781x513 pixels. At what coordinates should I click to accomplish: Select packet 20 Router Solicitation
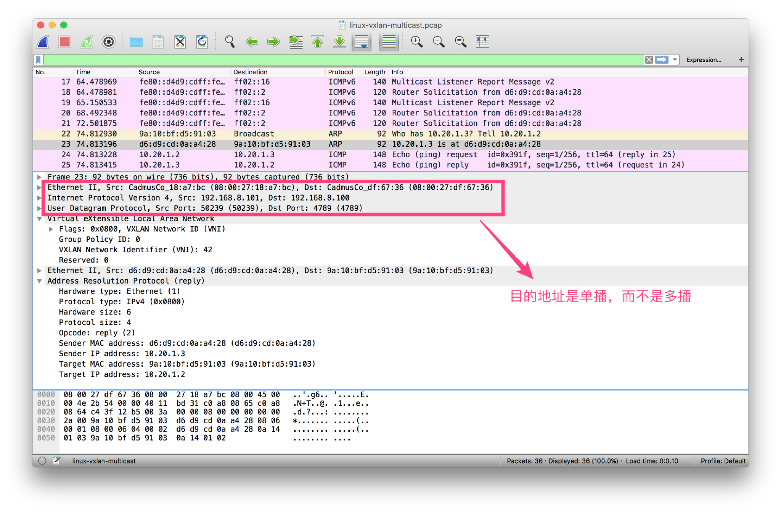coord(390,113)
